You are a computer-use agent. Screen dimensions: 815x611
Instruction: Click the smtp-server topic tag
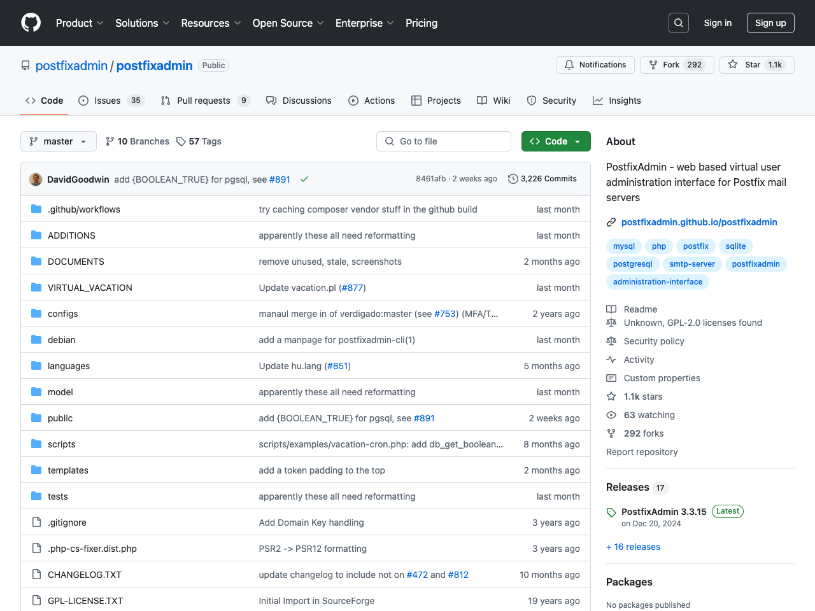692,264
